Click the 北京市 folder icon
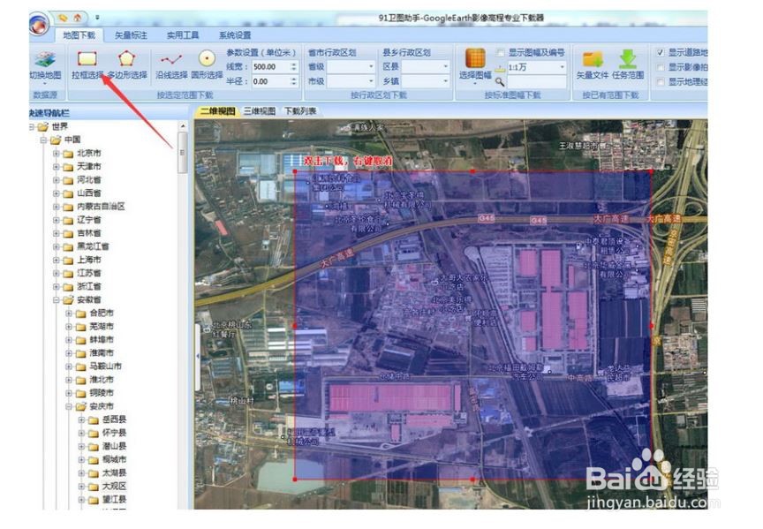763x529 pixels. 68,154
